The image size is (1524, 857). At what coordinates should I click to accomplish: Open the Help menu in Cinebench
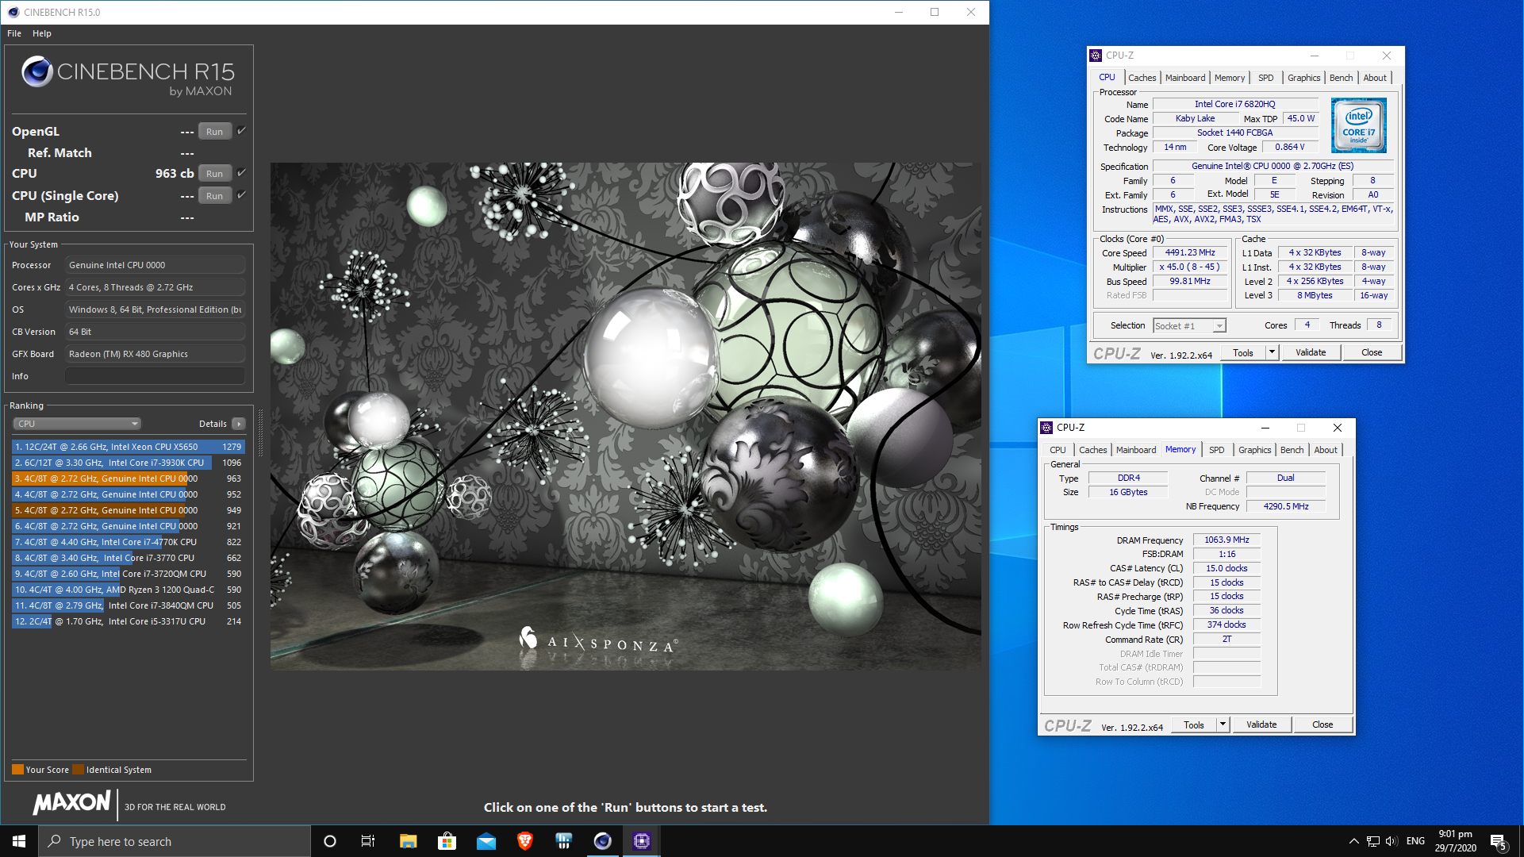(42, 33)
